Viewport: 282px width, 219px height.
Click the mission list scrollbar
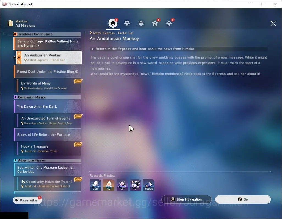click(84, 64)
